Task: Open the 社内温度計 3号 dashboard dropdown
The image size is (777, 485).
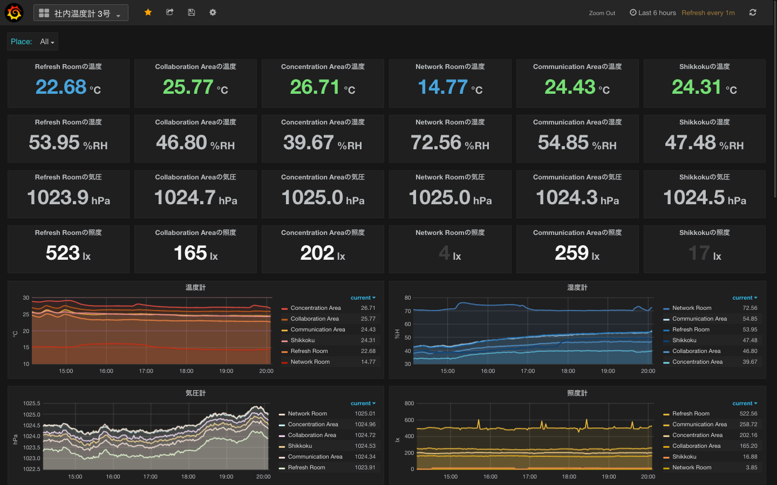Action: point(81,13)
